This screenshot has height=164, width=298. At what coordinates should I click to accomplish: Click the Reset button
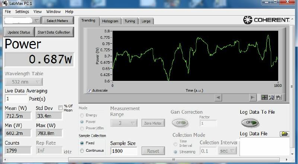153,151
